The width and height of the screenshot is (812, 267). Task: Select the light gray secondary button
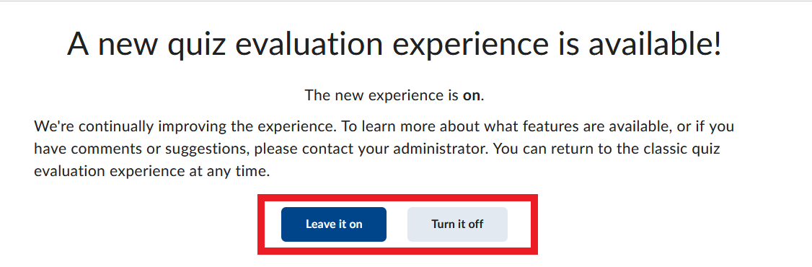(457, 224)
